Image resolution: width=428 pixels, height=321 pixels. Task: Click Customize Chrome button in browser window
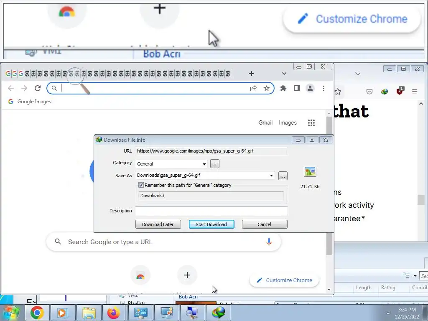point(284,280)
